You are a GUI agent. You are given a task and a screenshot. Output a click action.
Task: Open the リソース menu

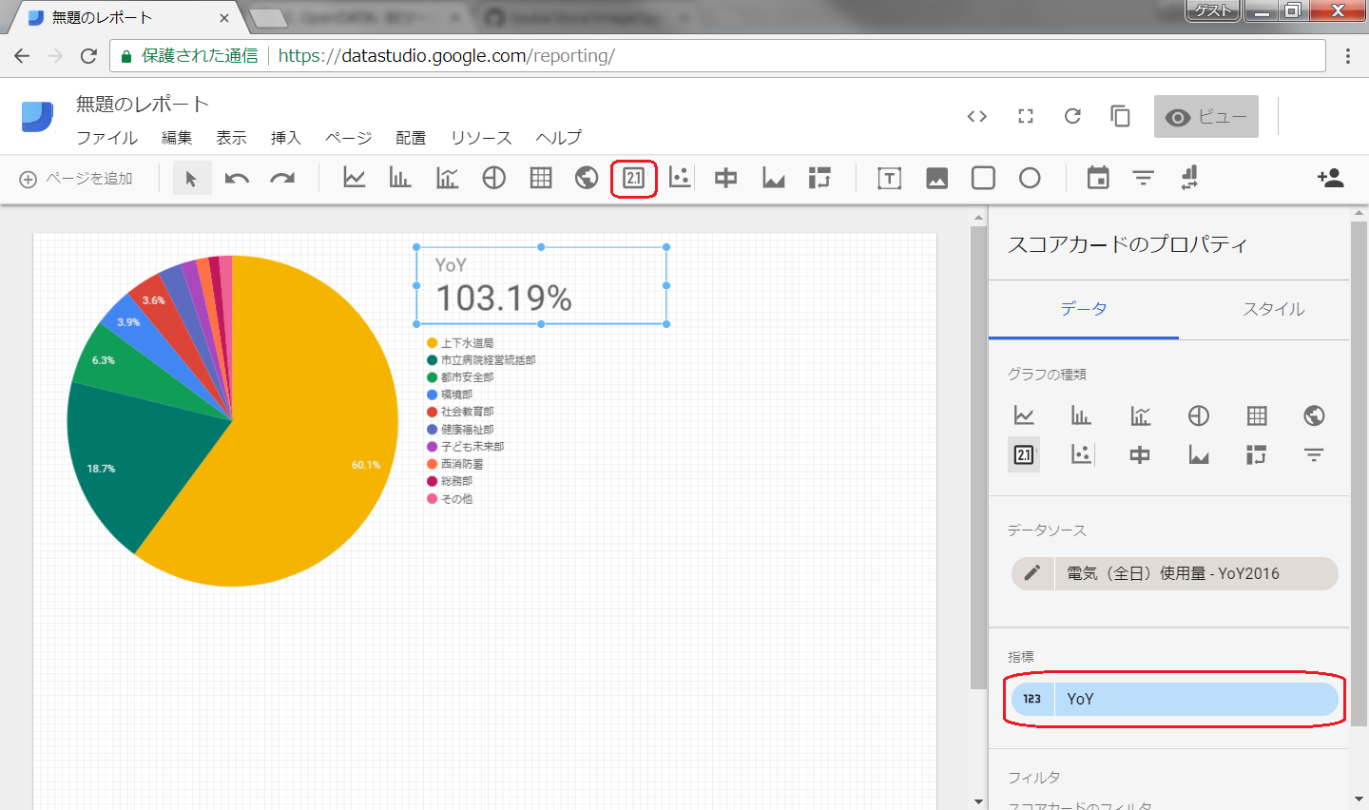481,138
